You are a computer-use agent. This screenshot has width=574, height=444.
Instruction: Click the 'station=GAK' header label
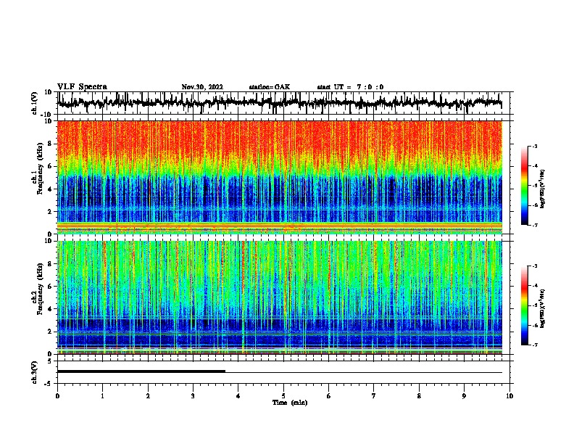[x=270, y=87]
